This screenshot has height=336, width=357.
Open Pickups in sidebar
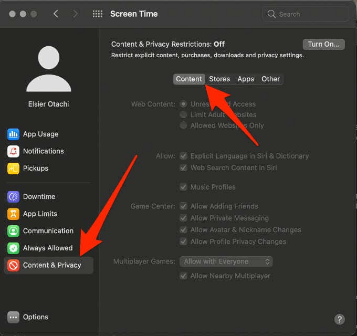click(x=36, y=168)
